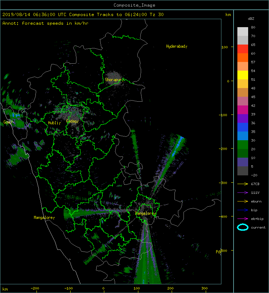Click the magenta 42 dBZ color swatch
This screenshot has width=269, height=293.
pyautogui.click(x=243, y=110)
